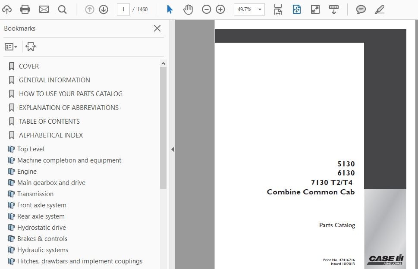Open the bookmarks options list menu
Viewport: 418px width, 269px height.
pos(11,47)
